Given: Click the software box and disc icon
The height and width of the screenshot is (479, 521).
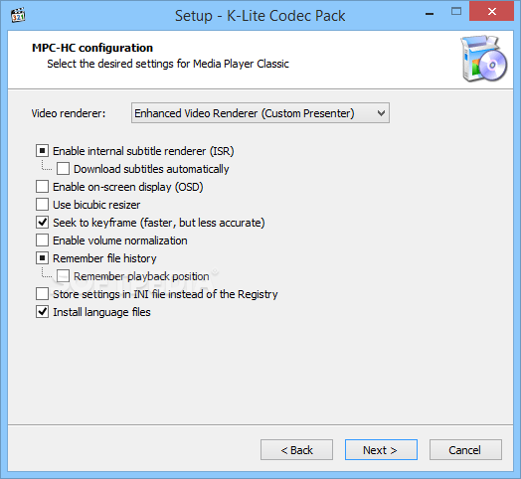Looking at the screenshot, I should pos(483,59).
